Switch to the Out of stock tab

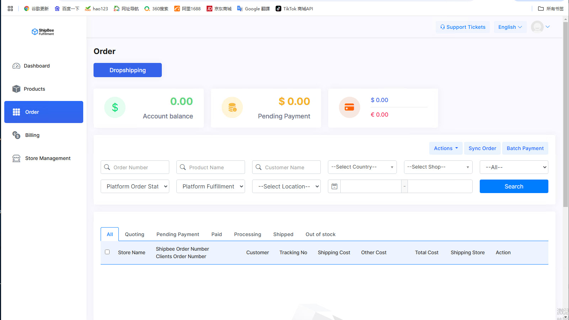320,234
